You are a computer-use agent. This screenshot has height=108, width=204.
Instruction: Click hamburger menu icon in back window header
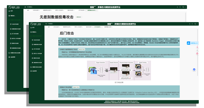point(25,7)
